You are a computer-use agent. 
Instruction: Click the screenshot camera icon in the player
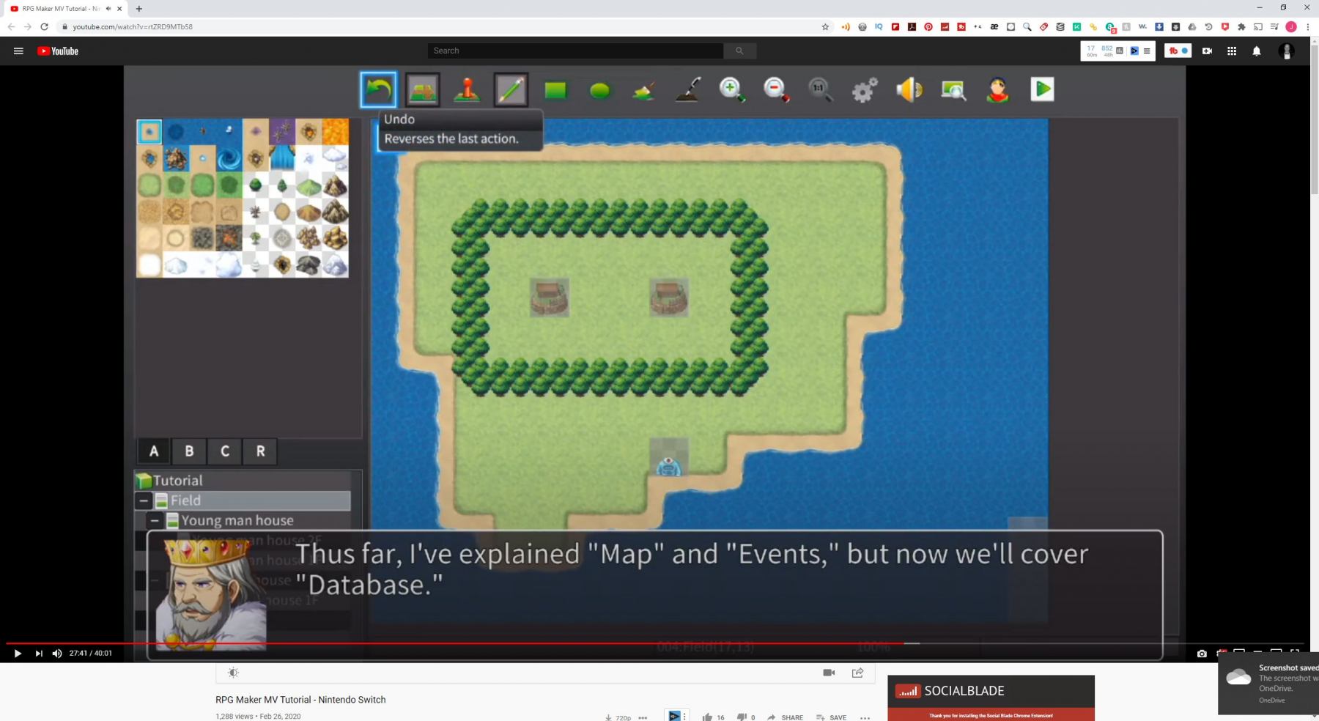tap(1202, 654)
